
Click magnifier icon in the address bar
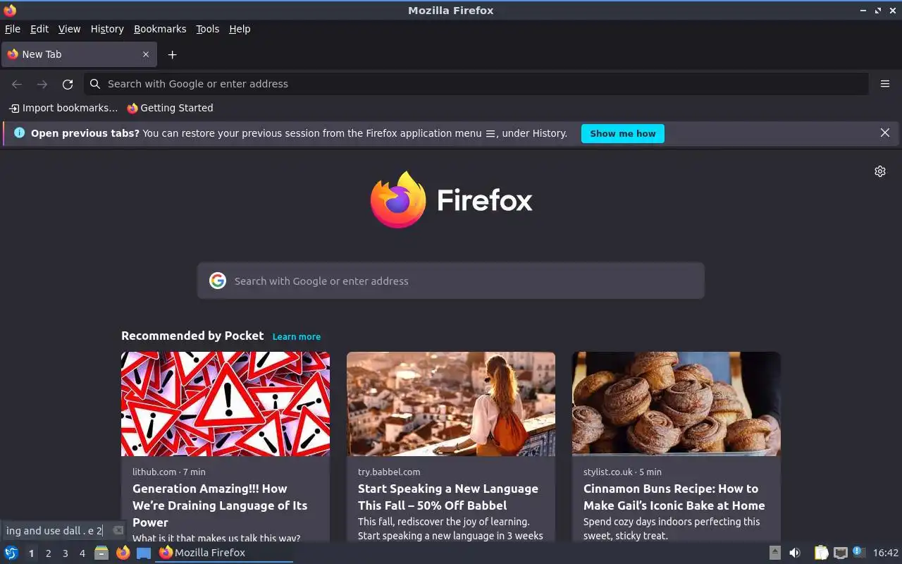(x=95, y=84)
